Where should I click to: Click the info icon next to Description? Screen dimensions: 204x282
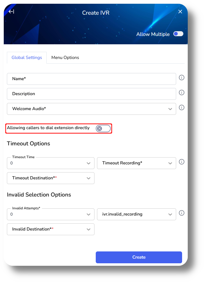click(181, 92)
